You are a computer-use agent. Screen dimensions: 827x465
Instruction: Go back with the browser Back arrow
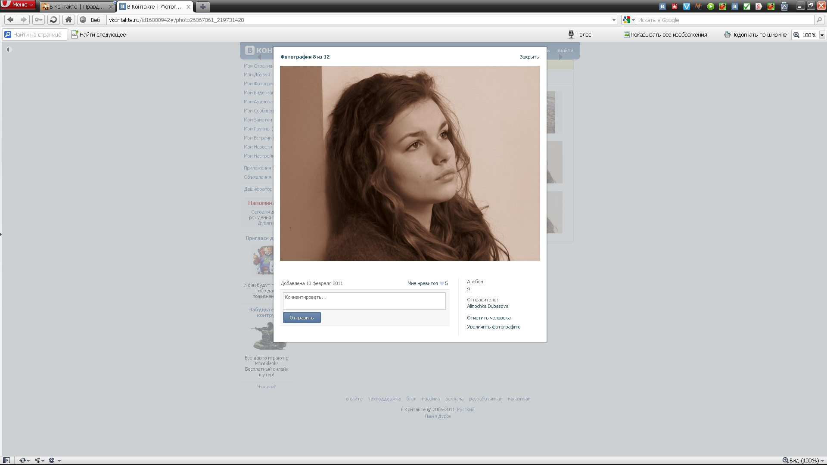coord(11,20)
